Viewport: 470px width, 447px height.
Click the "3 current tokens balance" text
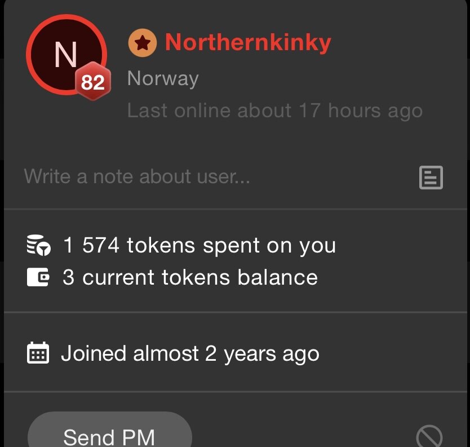(190, 277)
